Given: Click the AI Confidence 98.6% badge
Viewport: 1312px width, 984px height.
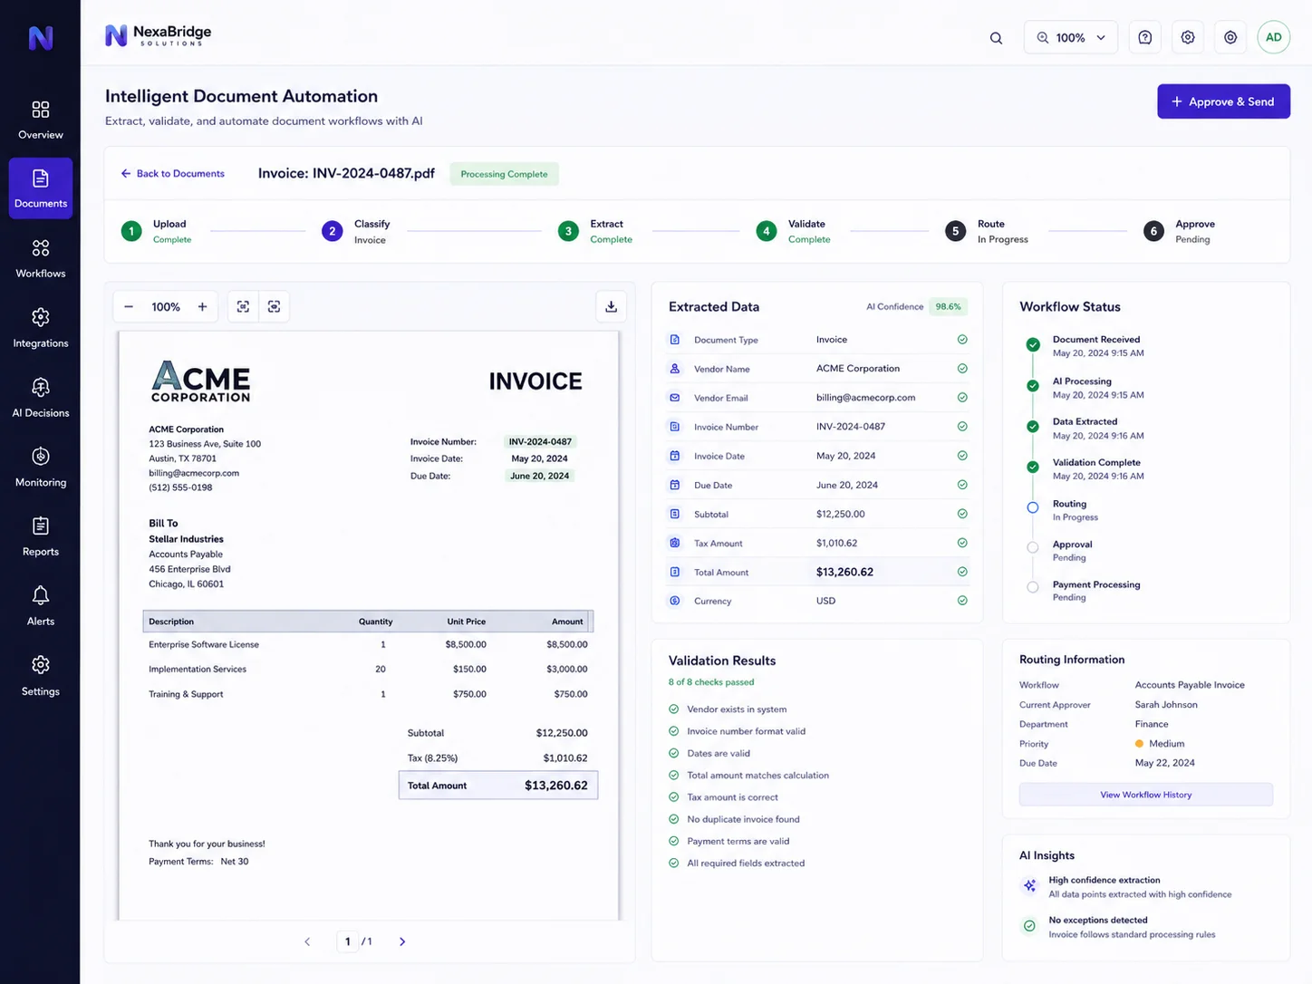Looking at the screenshot, I should pos(949,306).
